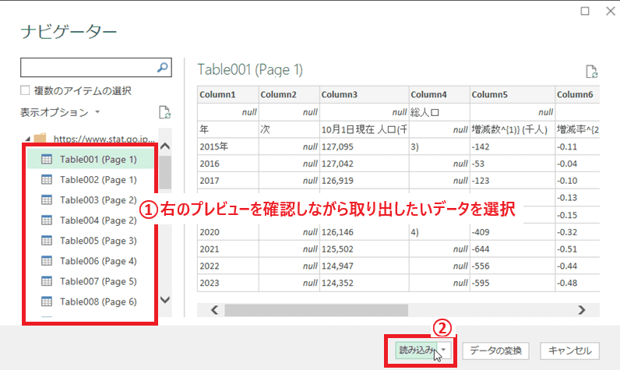The width and height of the screenshot is (620, 370).
Task: Open the 読み込み button dropdown arrow
Action: pyautogui.click(x=444, y=351)
